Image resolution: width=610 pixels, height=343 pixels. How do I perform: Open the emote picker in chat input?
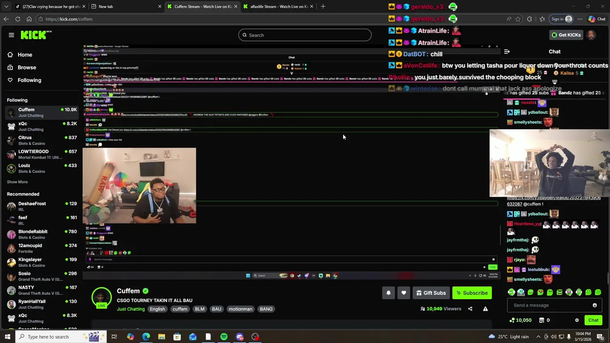(595, 305)
